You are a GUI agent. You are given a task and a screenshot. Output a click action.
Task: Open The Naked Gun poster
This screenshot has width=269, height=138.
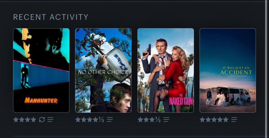click(x=166, y=70)
